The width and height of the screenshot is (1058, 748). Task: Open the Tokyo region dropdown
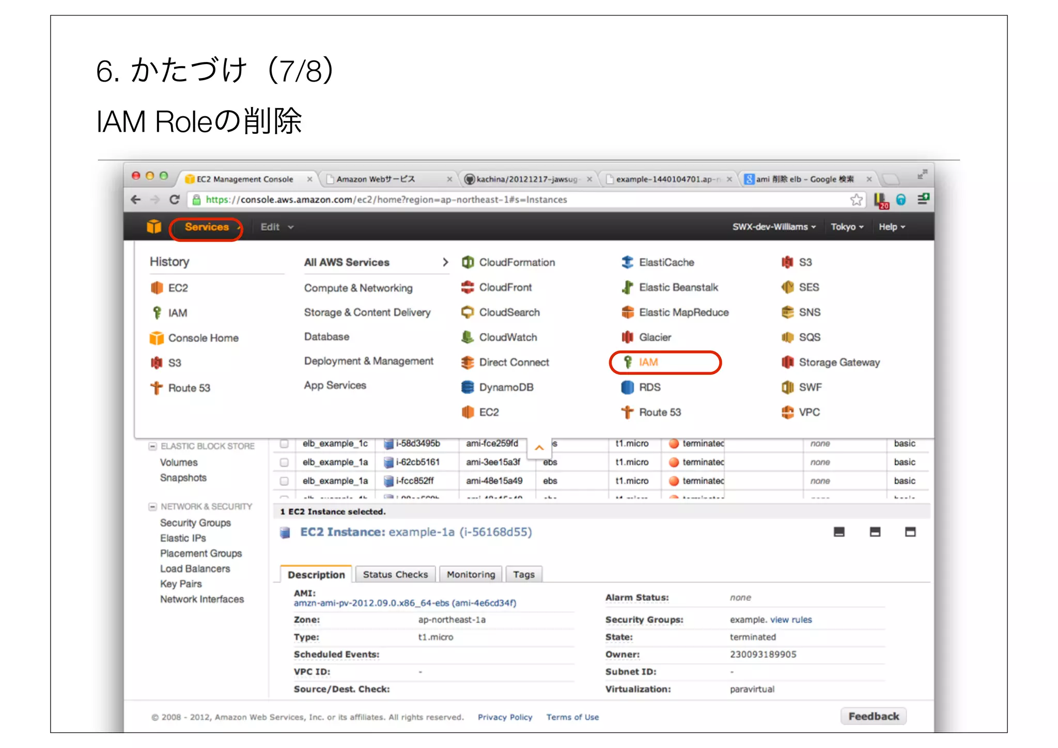pos(847,227)
